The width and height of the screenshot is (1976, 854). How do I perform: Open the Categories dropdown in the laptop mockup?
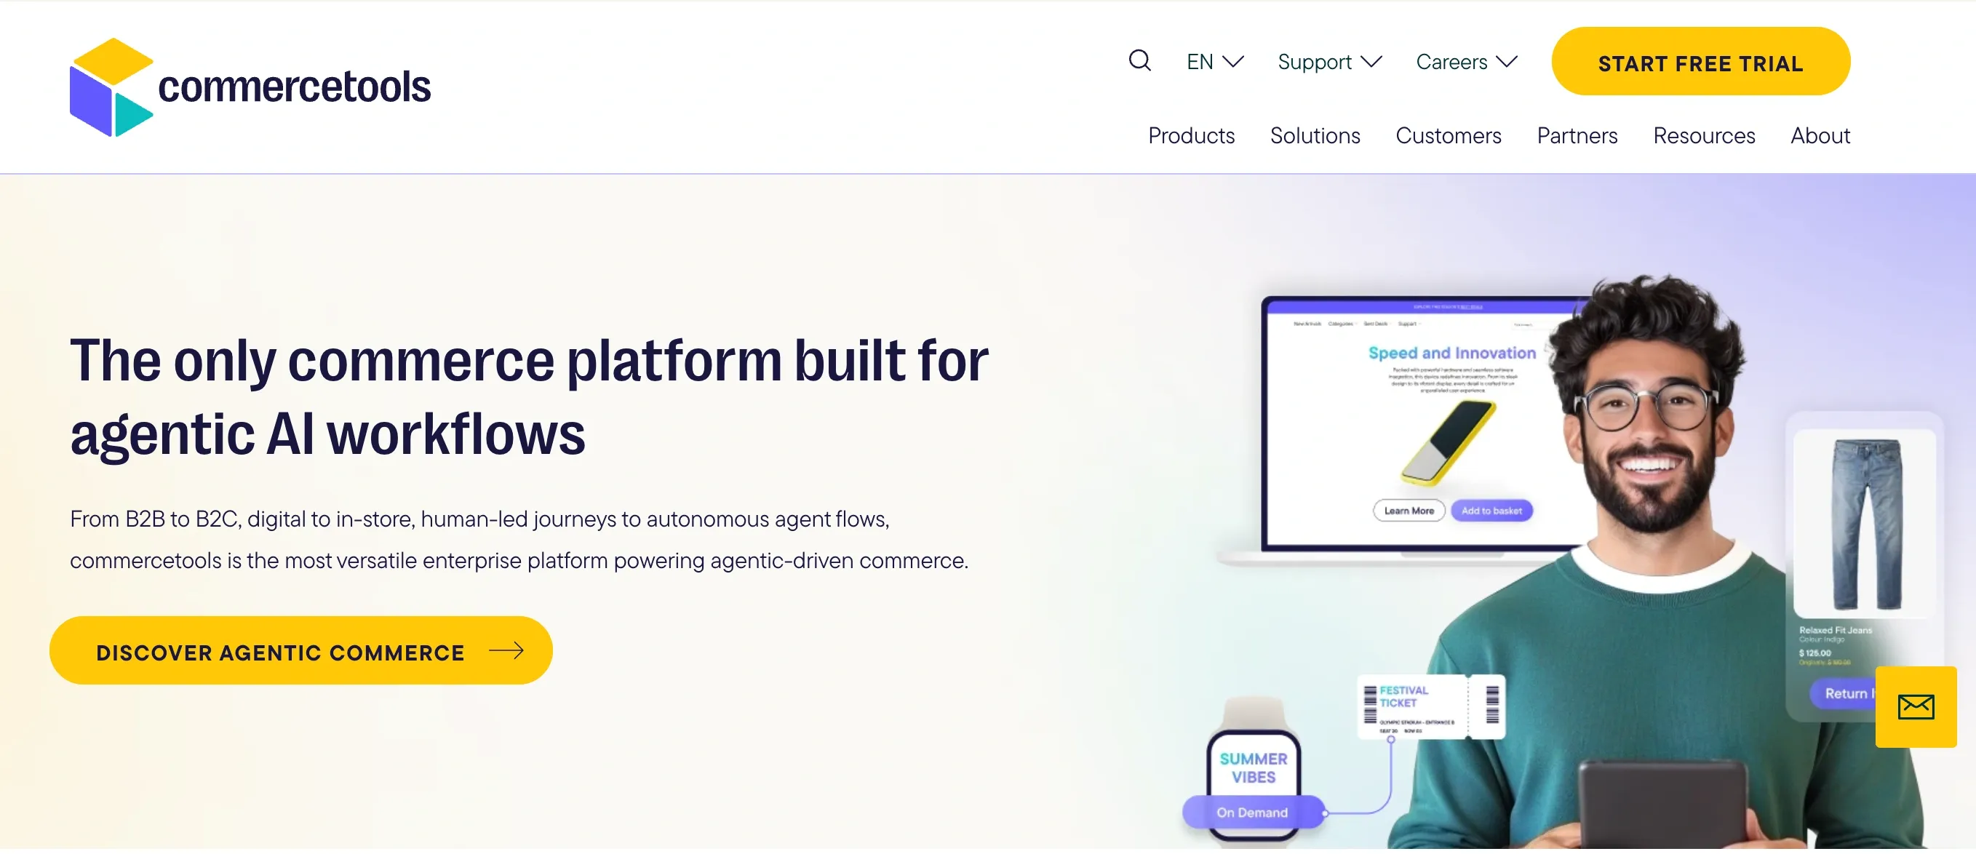click(1342, 324)
